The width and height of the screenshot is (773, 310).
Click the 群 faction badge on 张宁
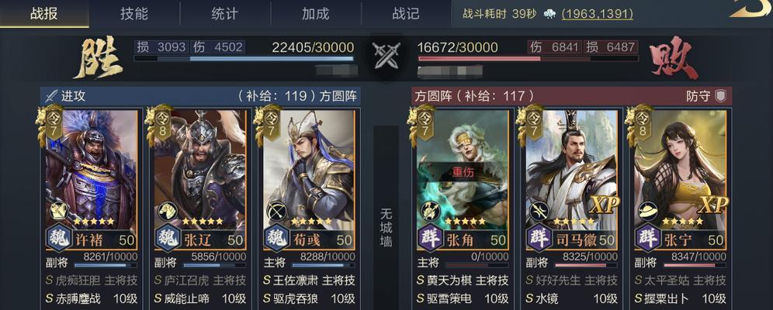point(646,239)
